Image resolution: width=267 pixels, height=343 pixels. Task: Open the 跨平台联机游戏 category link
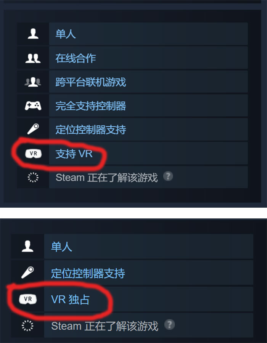pos(91,82)
